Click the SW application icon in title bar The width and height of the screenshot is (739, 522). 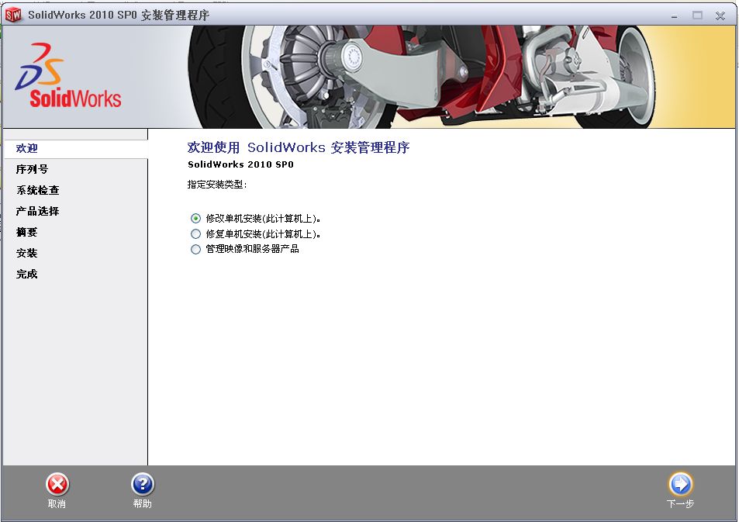pyautogui.click(x=13, y=15)
